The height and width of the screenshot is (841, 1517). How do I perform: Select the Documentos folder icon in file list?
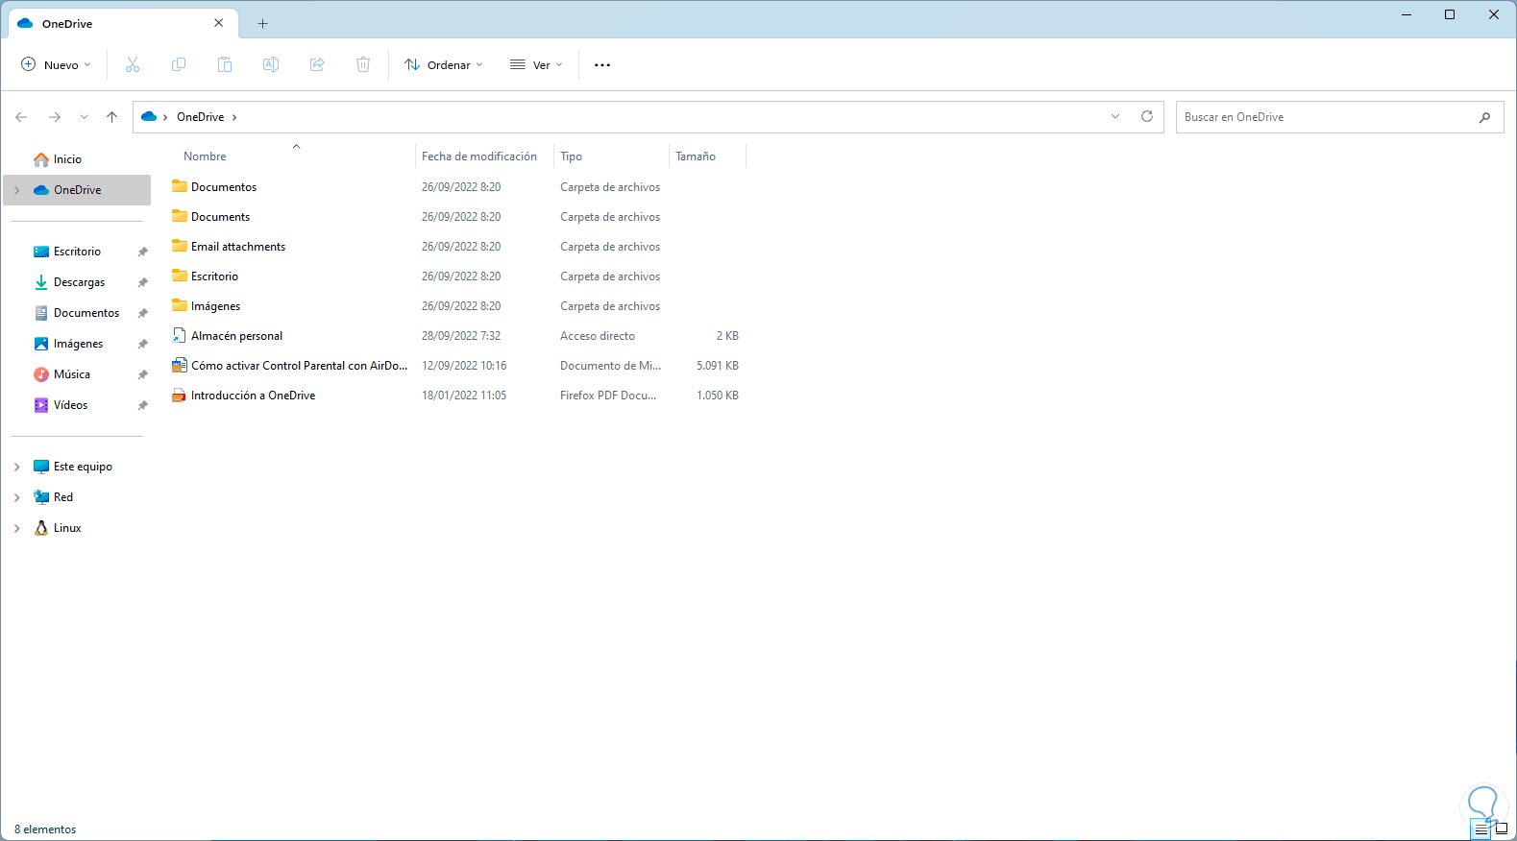180,186
